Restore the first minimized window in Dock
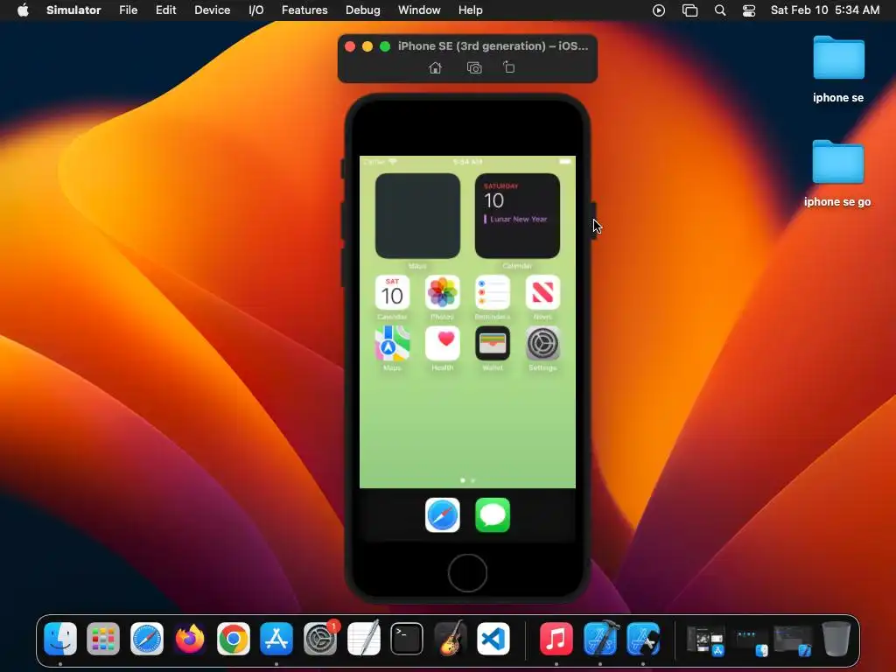The image size is (896, 672). [x=706, y=640]
